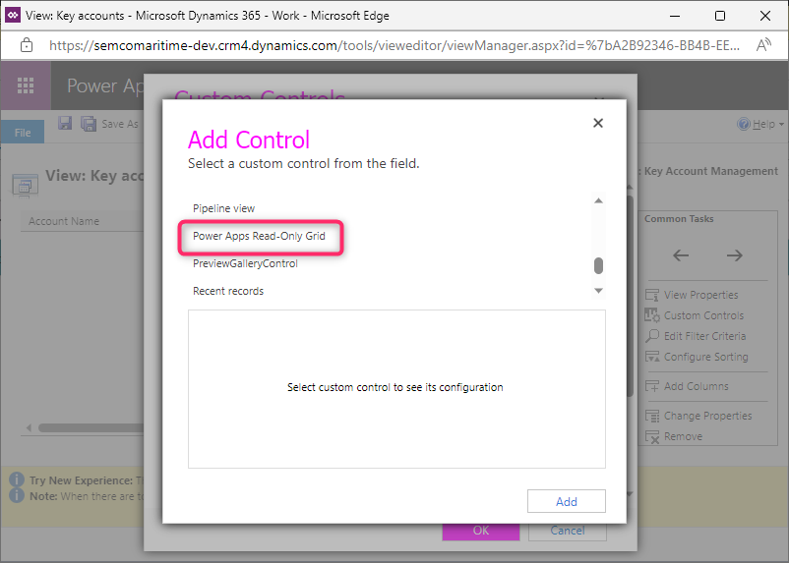789x563 pixels.
Task: Minimize the Edge window
Action: tap(675, 16)
